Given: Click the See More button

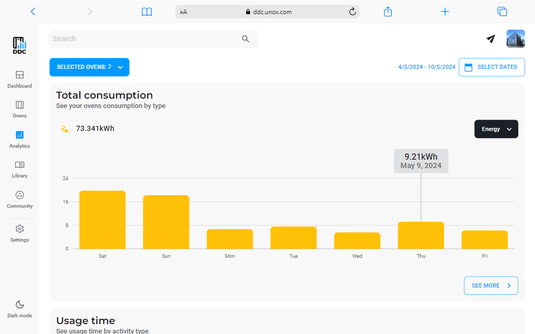Looking at the screenshot, I should (x=491, y=285).
